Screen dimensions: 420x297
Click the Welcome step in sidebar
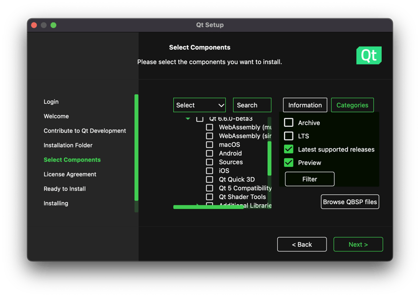click(x=56, y=116)
